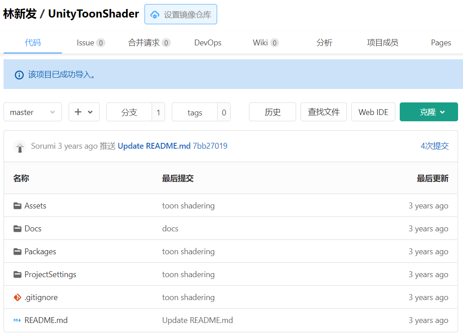The width and height of the screenshot is (463, 336).
Task: Click the tags count 0 badge
Action: click(224, 112)
